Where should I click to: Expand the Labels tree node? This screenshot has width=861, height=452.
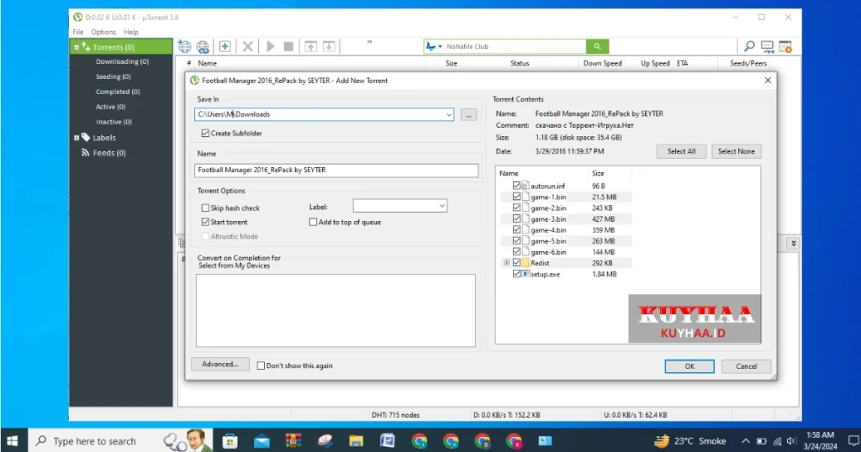(x=77, y=138)
